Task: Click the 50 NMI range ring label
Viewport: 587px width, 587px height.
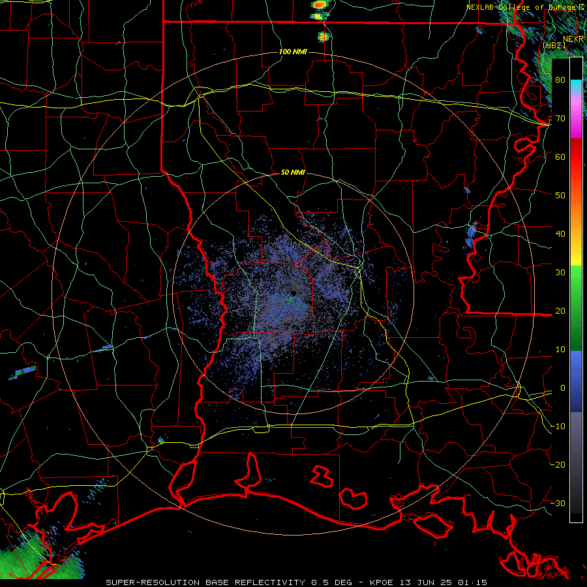Action: coord(293,173)
